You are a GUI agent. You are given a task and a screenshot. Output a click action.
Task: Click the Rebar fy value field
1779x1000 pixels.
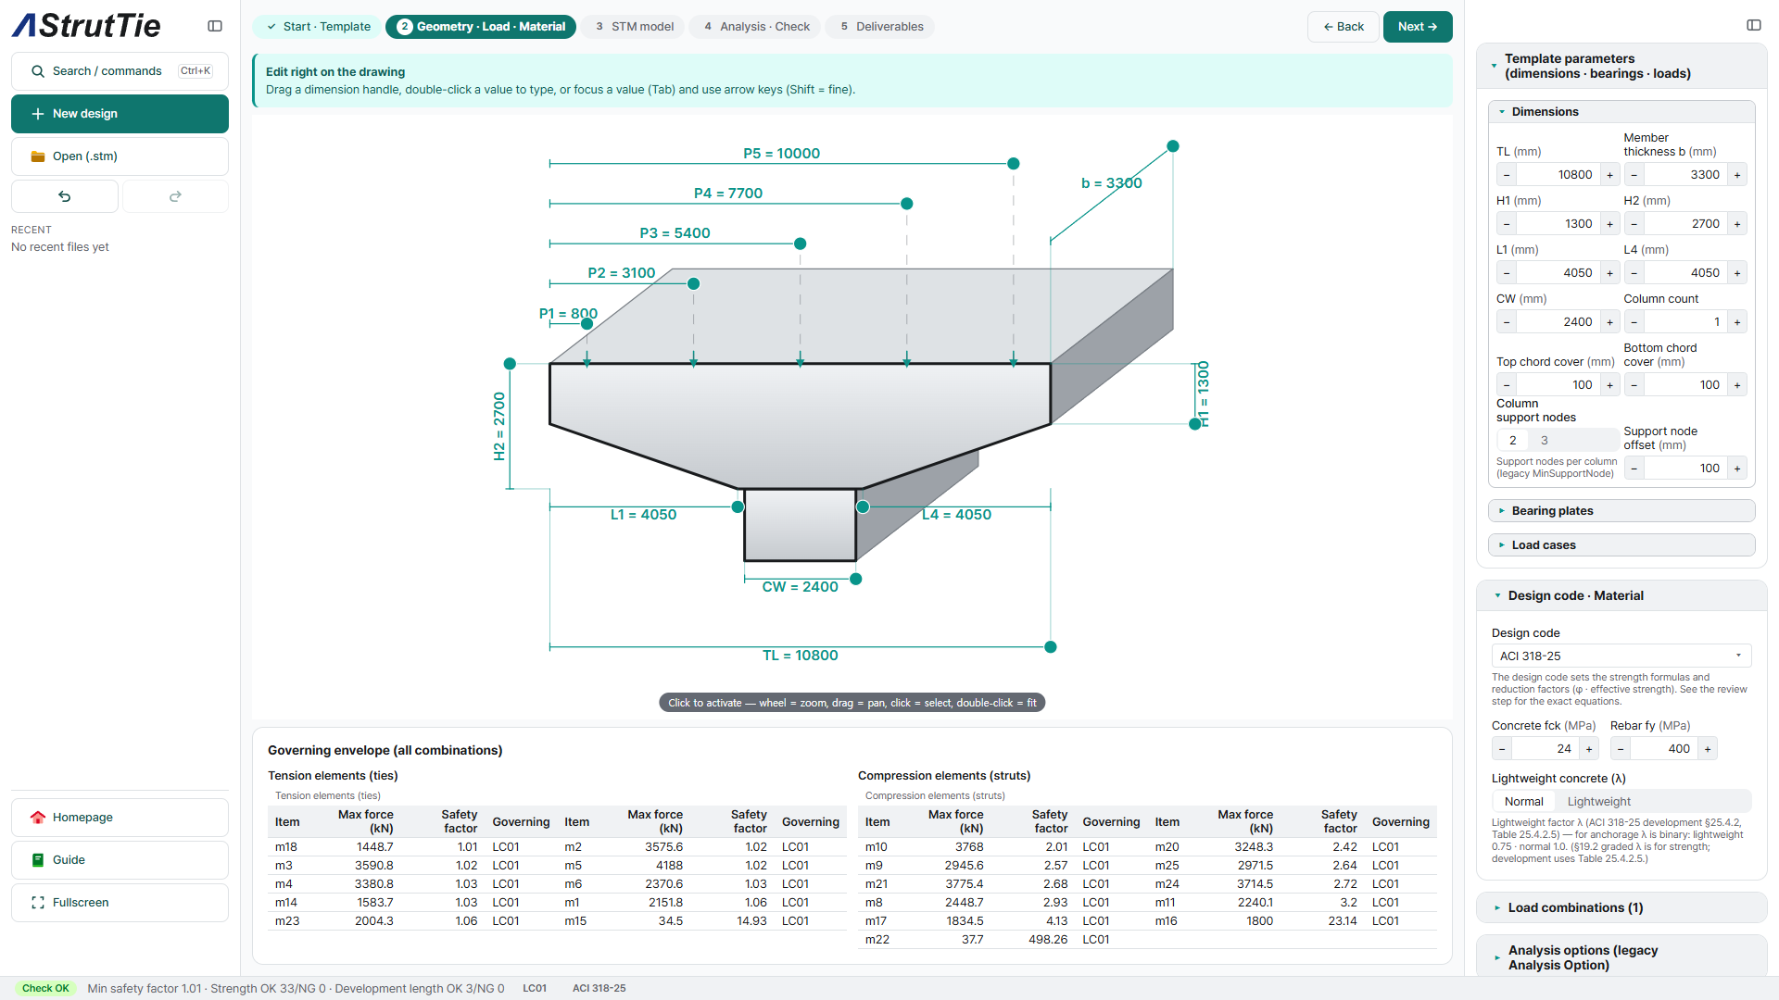[x=1663, y=749]
